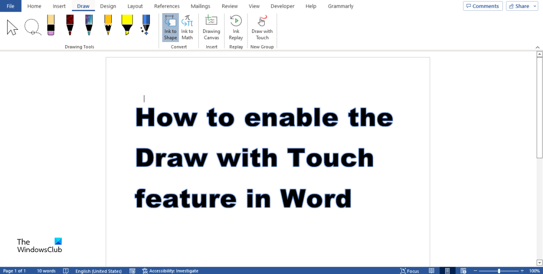Toggle the Ink to Shape converter
Image resolution: width=543 pixels, height=274 pixels.
tap(170, 27)
